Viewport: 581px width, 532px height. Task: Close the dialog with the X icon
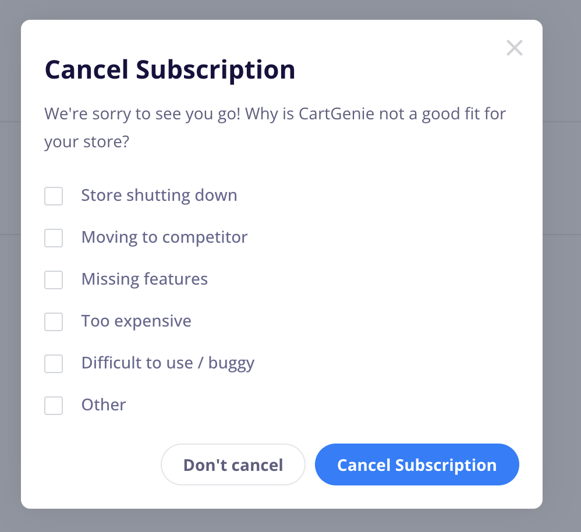point(514,48)
